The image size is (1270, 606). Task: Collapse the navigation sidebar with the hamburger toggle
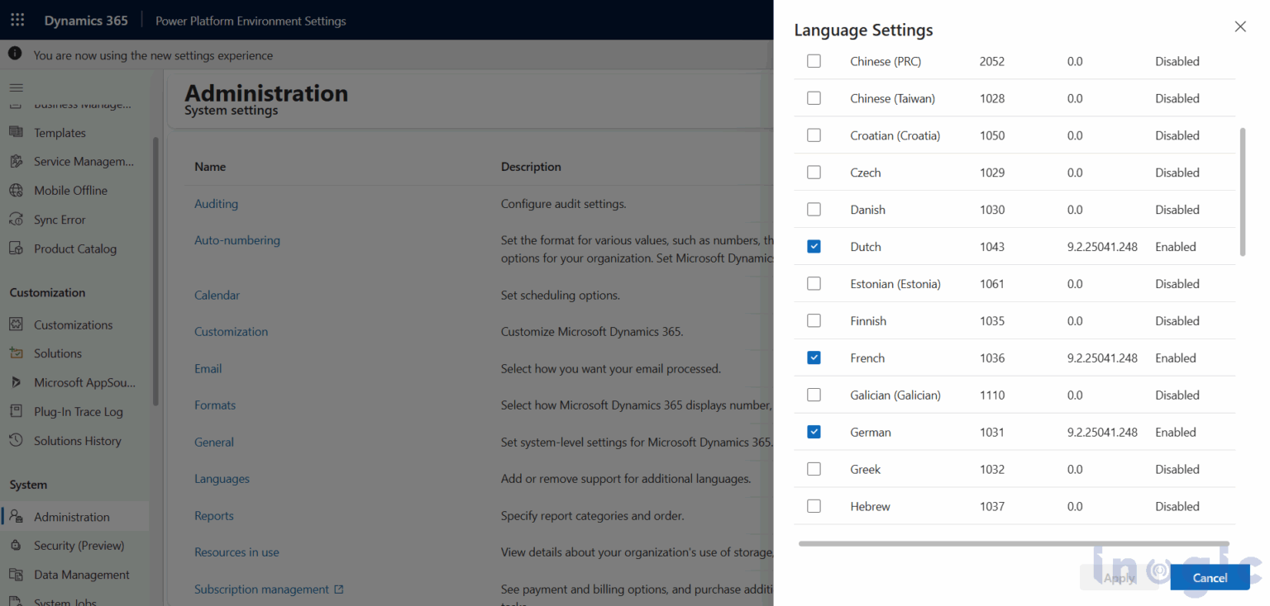tap(16, 88)
